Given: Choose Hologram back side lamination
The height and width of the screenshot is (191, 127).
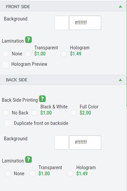Looking at the screenshot, I should tap(70, 174).
